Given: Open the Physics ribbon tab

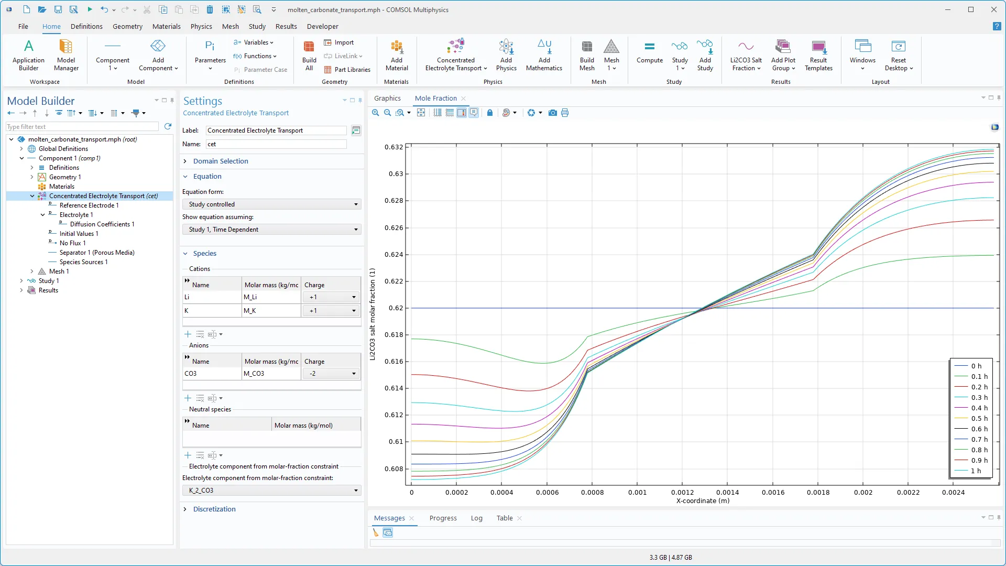Looking at the screenshot, I should point(201,26).
